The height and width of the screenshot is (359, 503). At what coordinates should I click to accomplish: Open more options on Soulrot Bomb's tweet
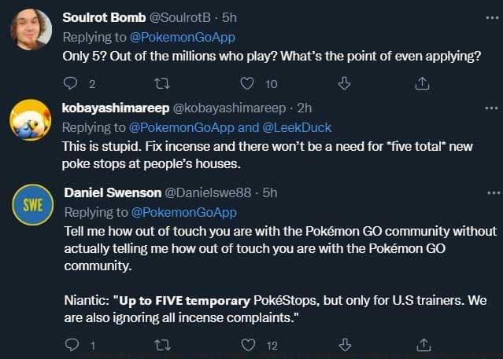(x=494, y=17)
